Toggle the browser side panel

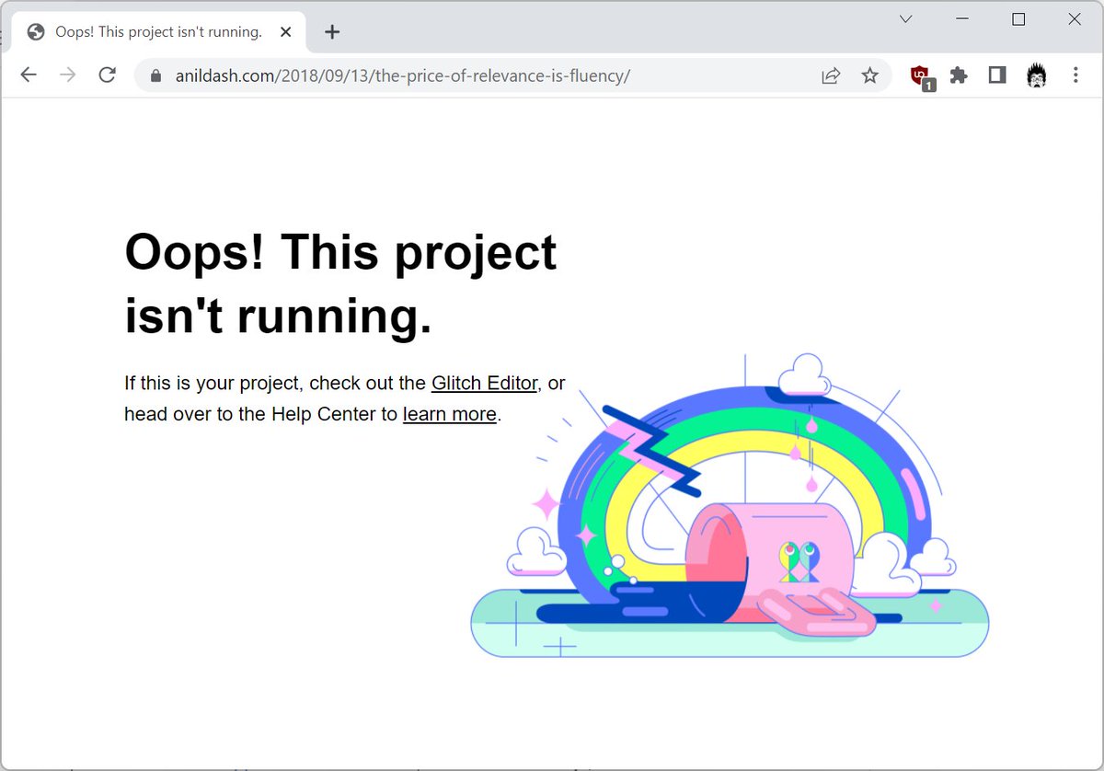(x=997, y=75)
